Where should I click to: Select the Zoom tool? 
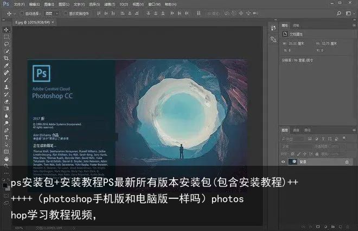click(7, 166)
